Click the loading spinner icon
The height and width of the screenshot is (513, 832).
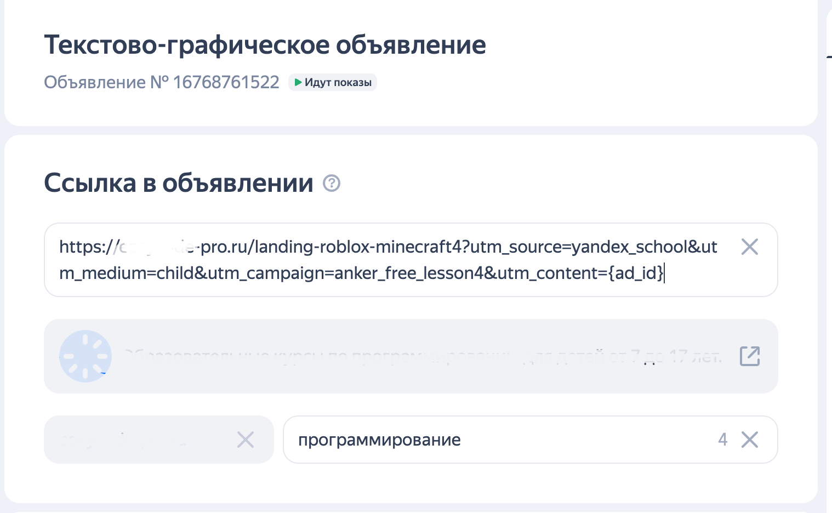(86, 356)
